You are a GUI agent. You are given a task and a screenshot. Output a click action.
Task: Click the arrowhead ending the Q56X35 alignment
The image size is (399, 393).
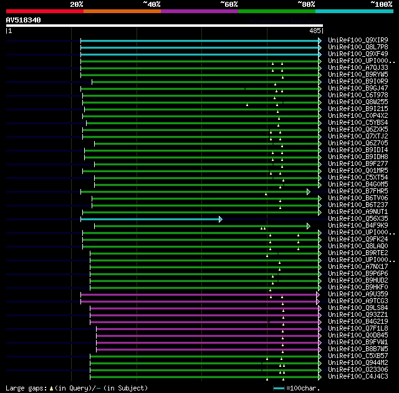click(x=221, y=219)
